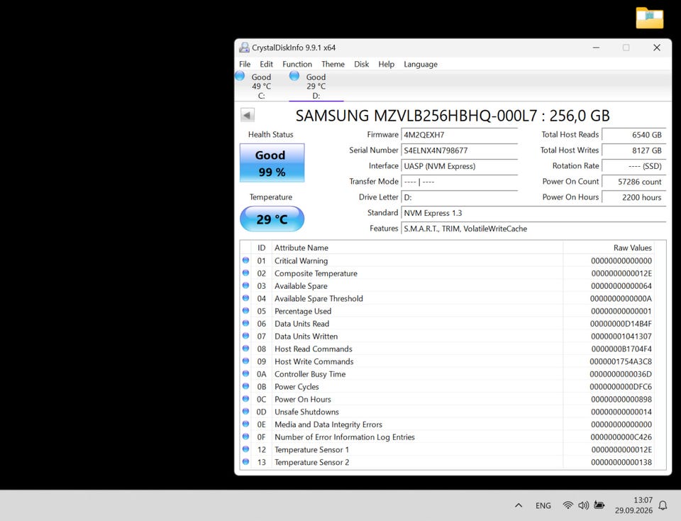The image size is (681, 521).
Task: Click the battery tray icon
Action: pos(599,505)
